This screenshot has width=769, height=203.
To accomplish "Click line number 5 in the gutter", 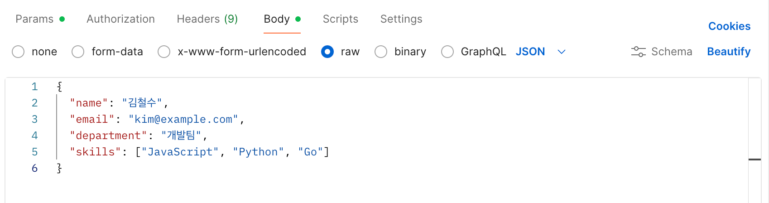I will pos(35,152).
